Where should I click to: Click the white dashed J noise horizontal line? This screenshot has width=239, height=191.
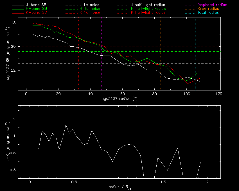pyautogui.click(x=119, y=63)
